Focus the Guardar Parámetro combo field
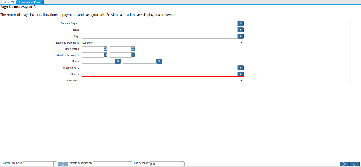The width and height of the screenshot is (361, 167). pos(38,164)
